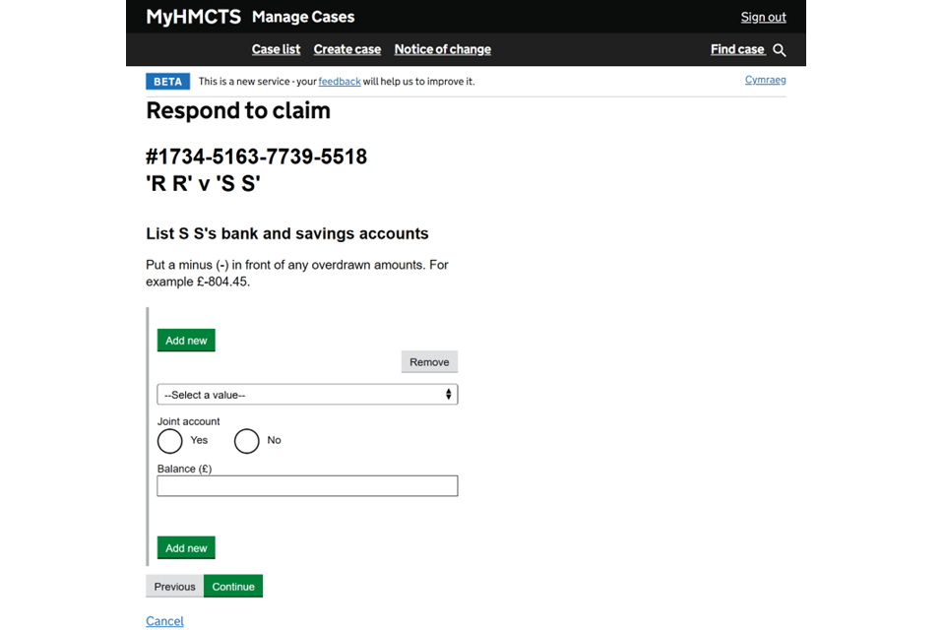Select No for Joint account
The width and height of the screenshot is (945, 630).
click(x=247, y=441)
